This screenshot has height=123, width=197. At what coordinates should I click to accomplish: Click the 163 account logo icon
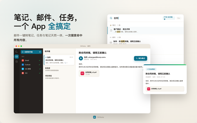tap(23, 73)
